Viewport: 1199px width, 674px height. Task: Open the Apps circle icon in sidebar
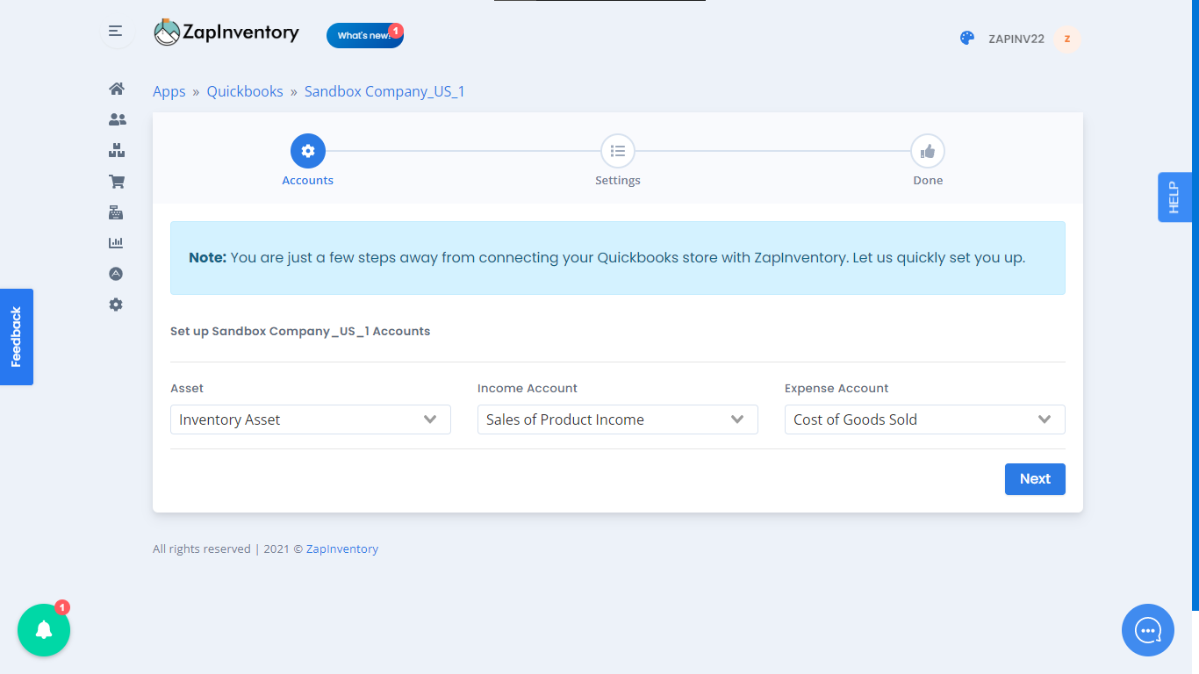pos(116,274)
